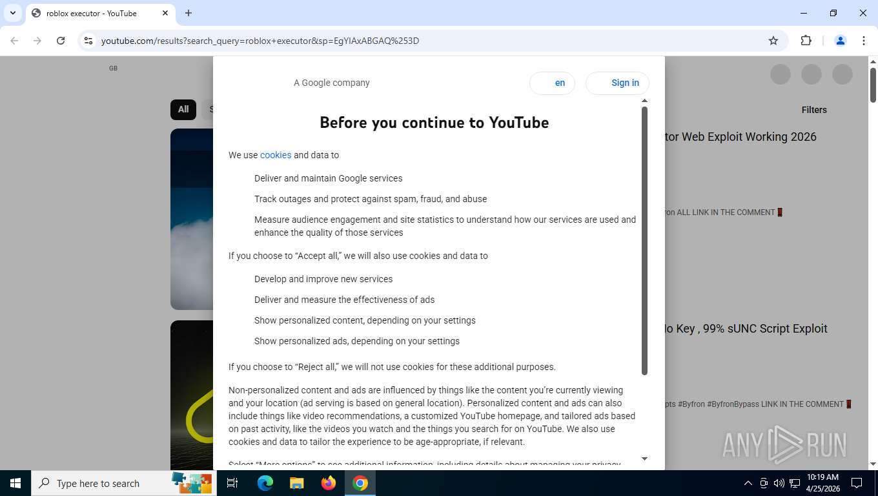
Task: Open the 99% sUNC Script Exploit video title
Action: pos(746,329)
